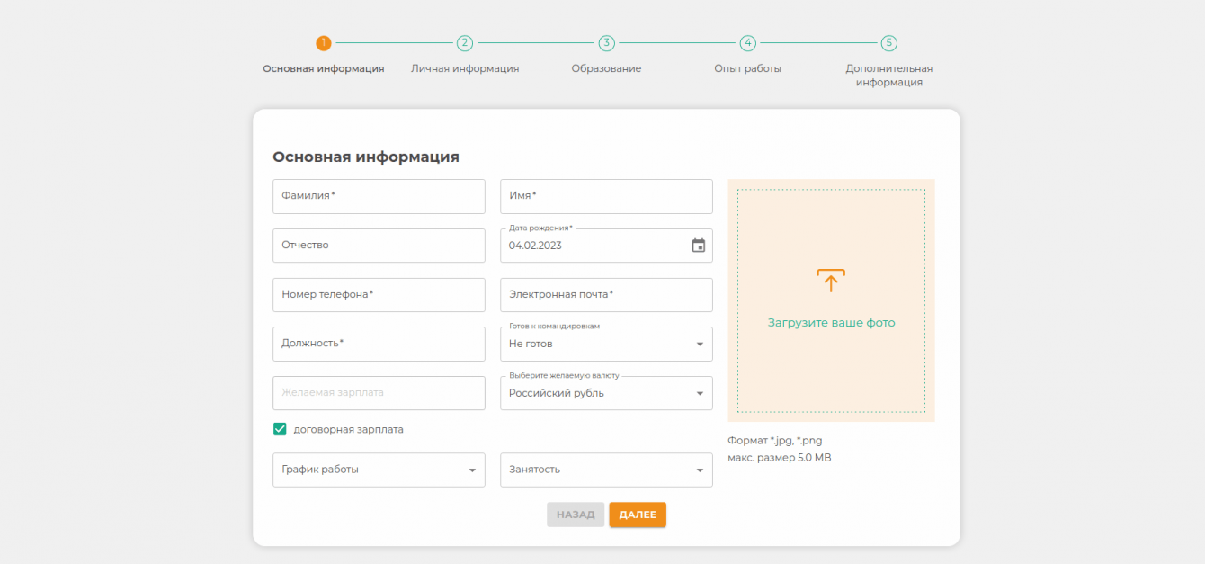Click the Личная информация step label

click(465, 68)
